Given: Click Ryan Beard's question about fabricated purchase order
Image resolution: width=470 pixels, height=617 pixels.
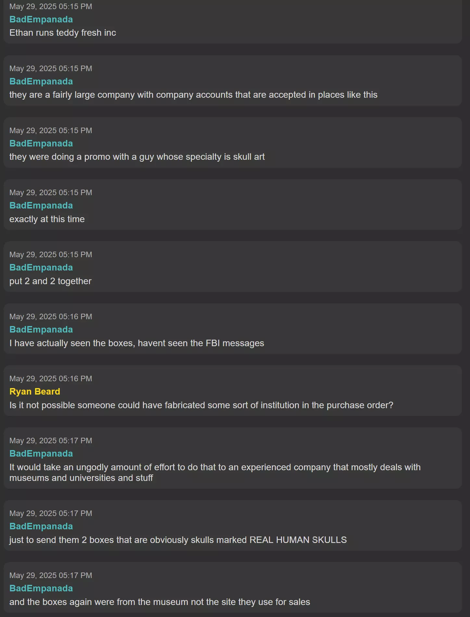Looking at the screenshot, I should [x=201, y=405].
